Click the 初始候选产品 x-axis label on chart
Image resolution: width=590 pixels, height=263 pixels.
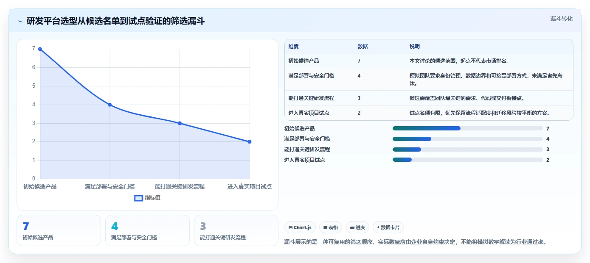pos(40,186)
